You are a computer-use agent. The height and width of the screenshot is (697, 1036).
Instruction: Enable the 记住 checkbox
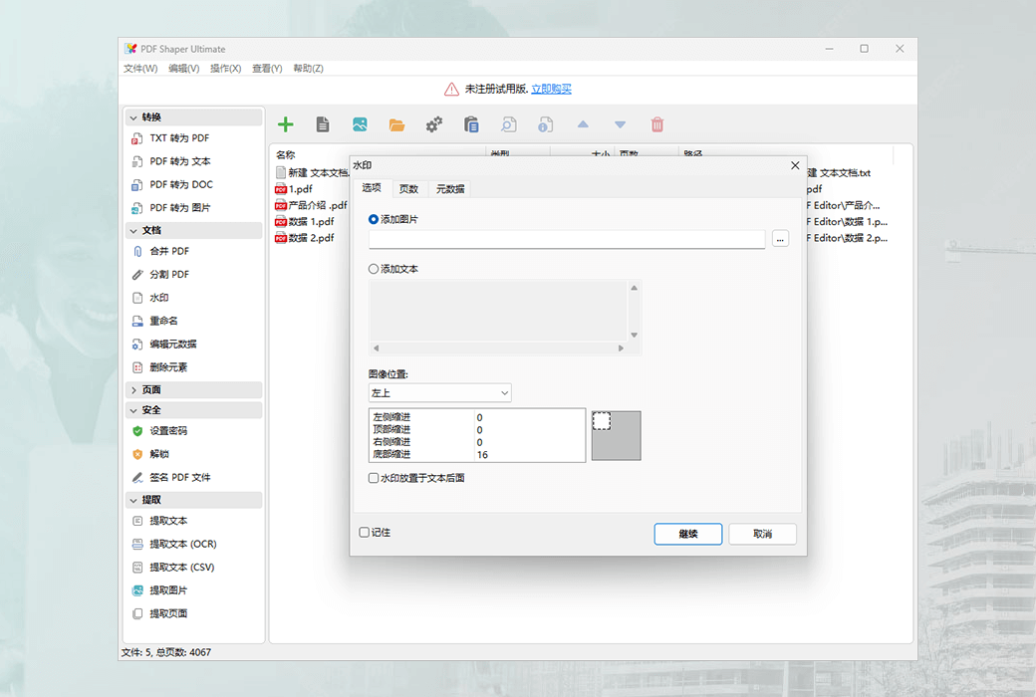tap(366, 532)
